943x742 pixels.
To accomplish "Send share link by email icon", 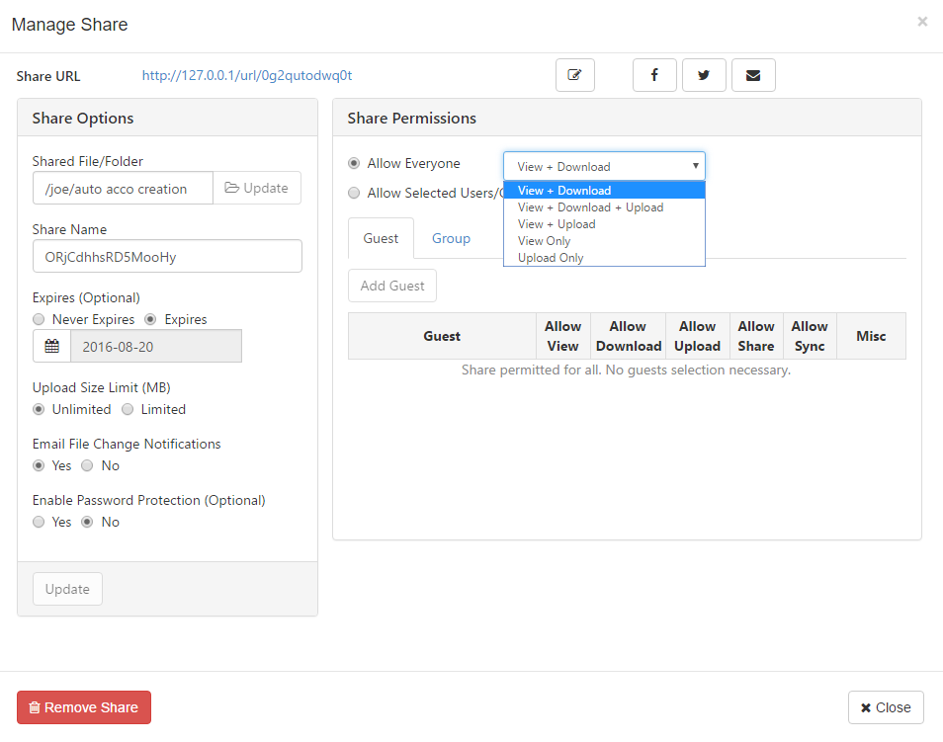I will (753, 75).
